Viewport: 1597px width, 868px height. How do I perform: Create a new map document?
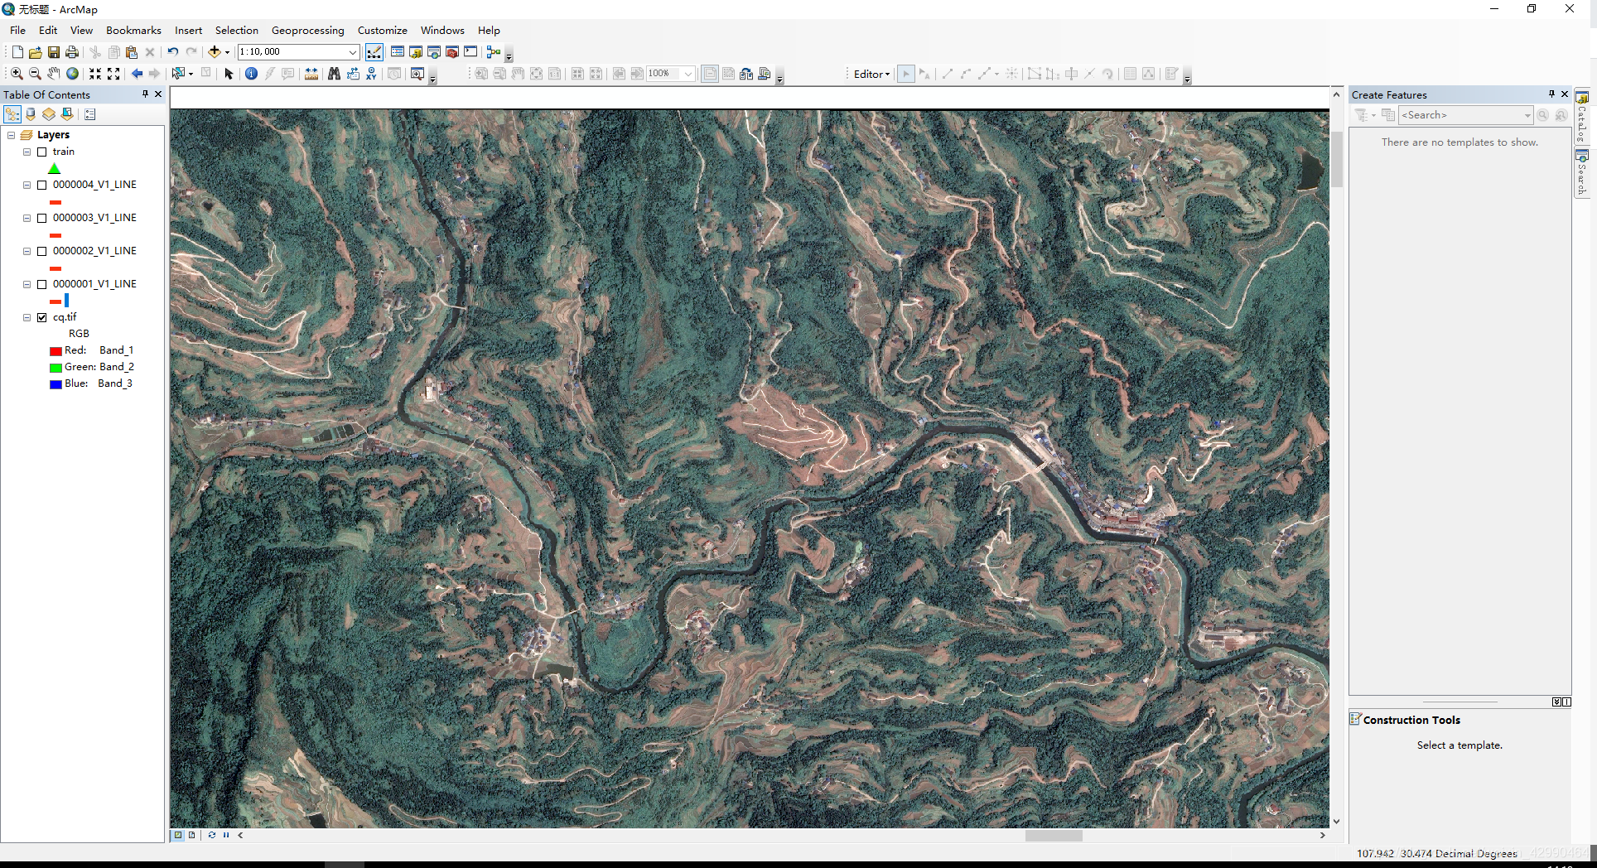point(17,52)
